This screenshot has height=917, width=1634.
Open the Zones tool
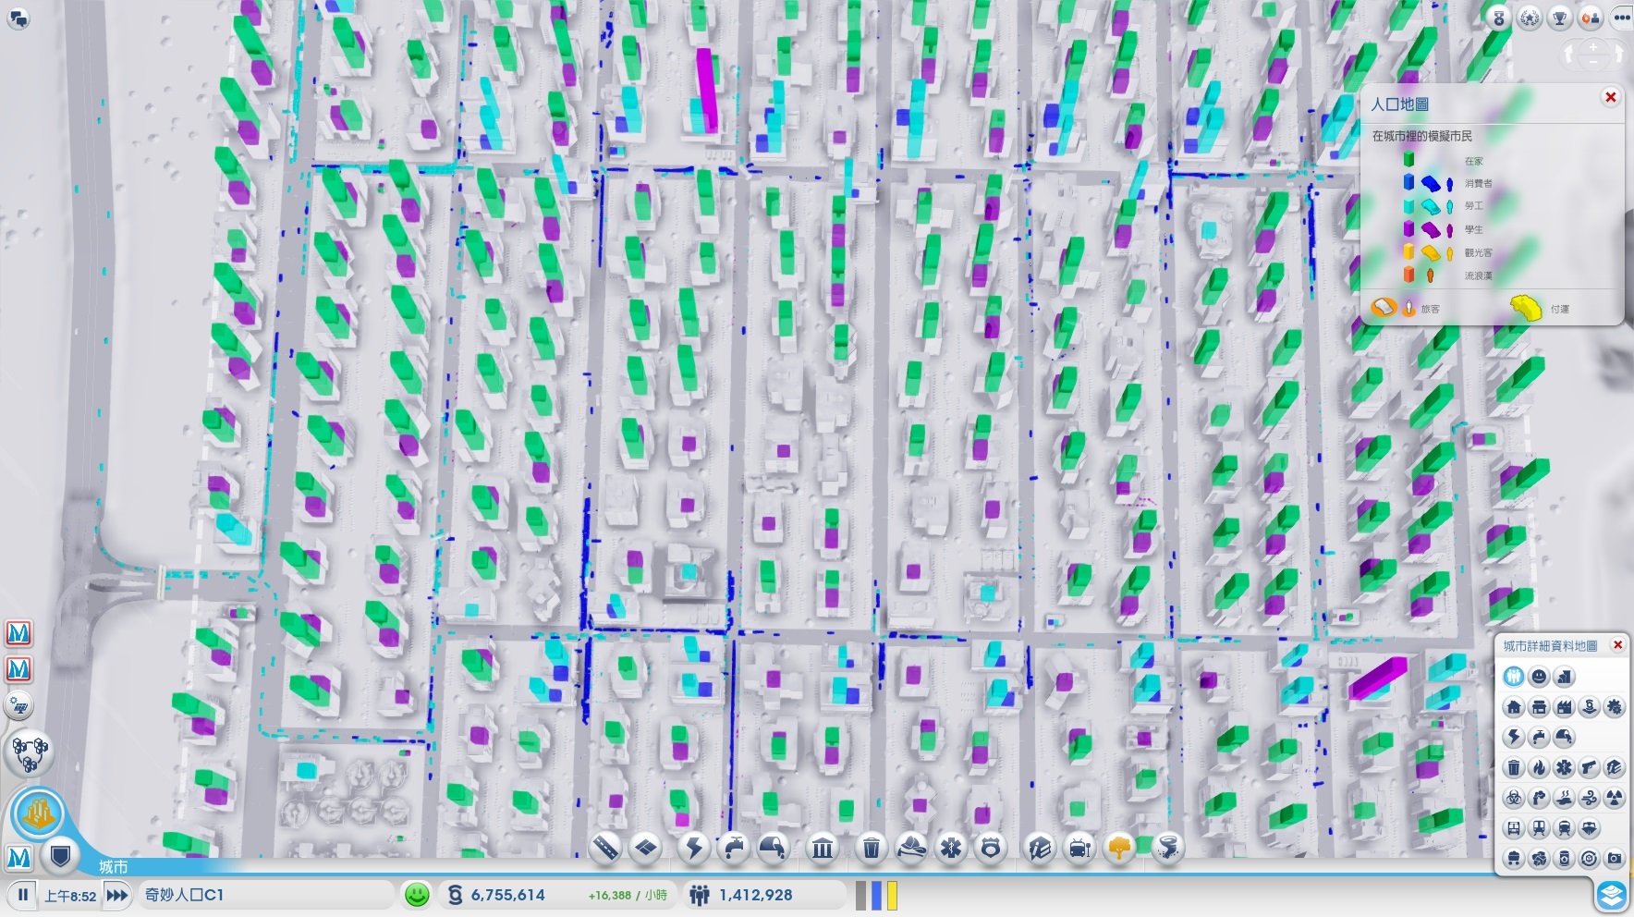pos(646,847)
